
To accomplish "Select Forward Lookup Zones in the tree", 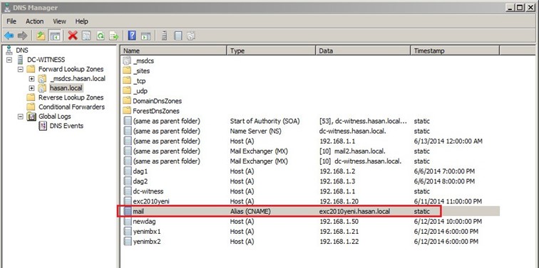I will (71, 69).
